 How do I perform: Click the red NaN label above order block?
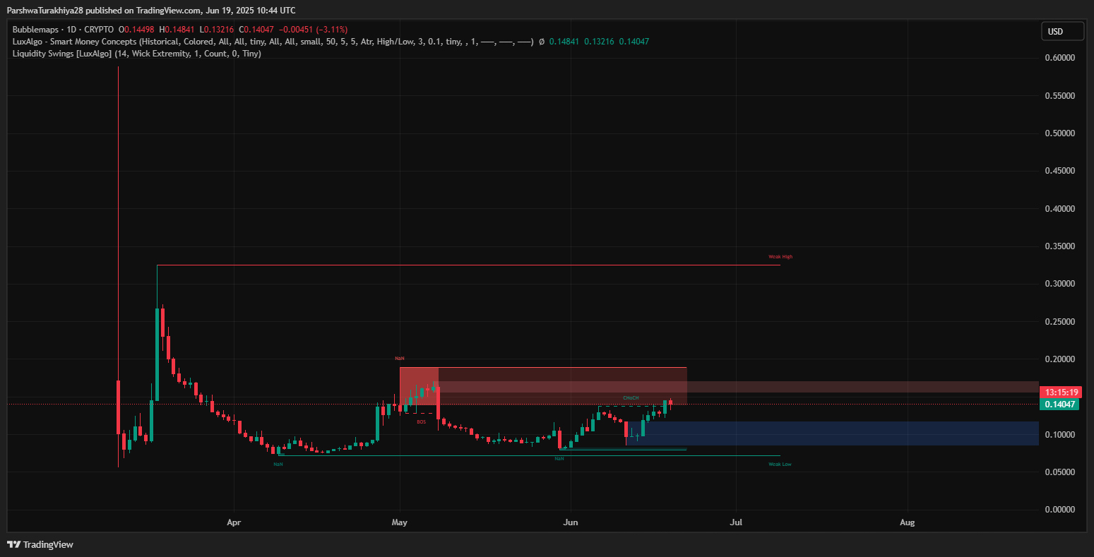399,360
